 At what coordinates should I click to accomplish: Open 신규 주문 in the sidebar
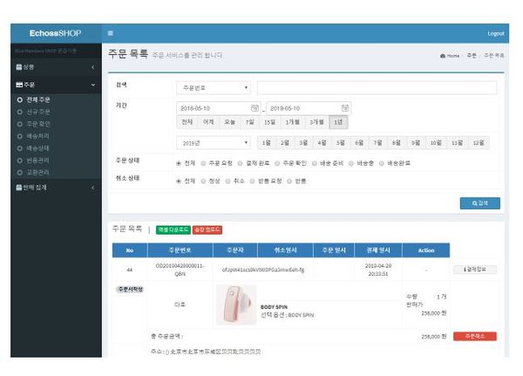pos(38,112)
